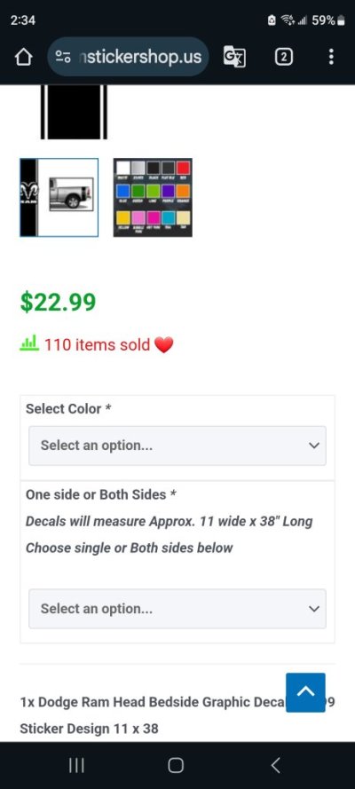Image resolution: width=355 pixels, height=789 pixels.
Task: Select the Ram truck bedside thumbnail
Action: (59, 197)
